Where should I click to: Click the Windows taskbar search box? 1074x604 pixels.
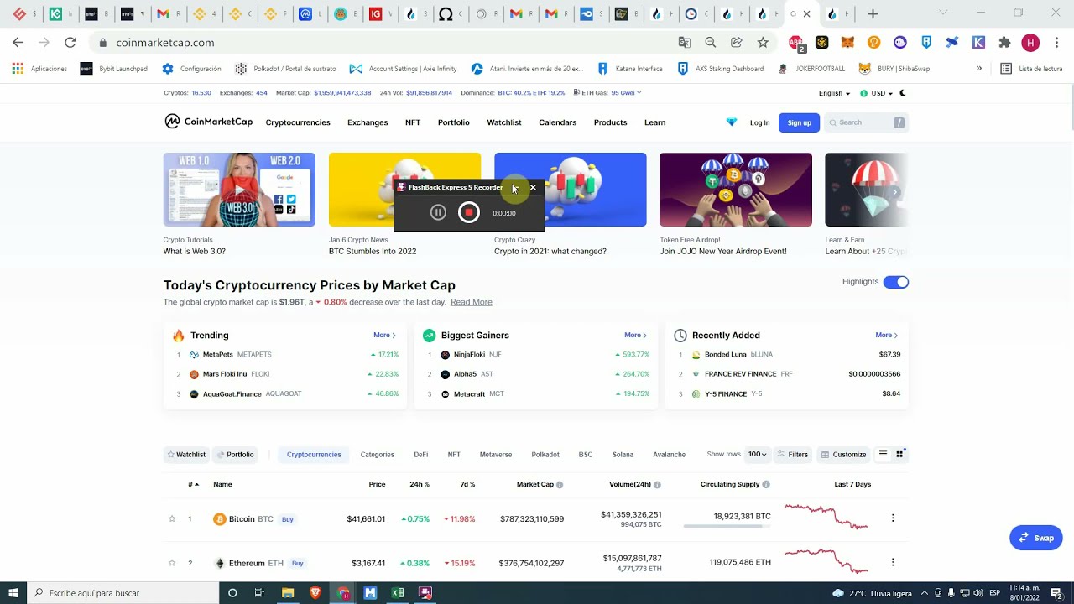[x=123, y=593]
